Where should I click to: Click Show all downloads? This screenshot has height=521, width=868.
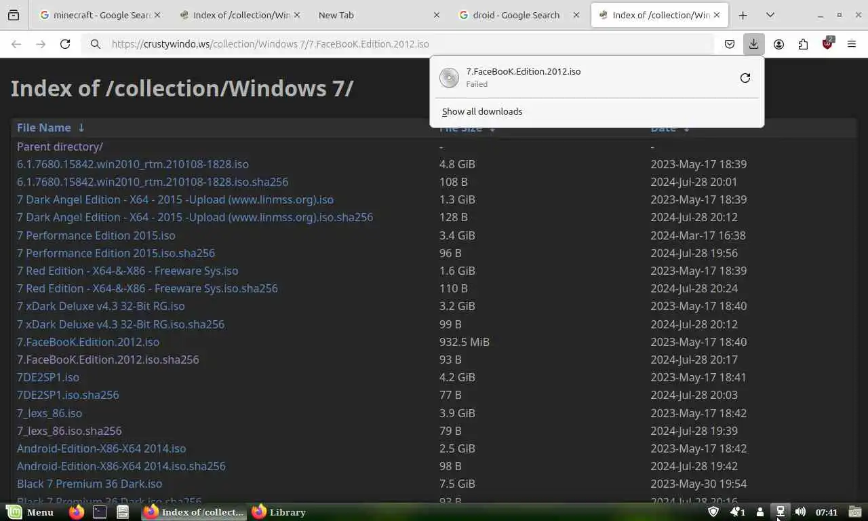pyautogui.click(x=482, y=111)
